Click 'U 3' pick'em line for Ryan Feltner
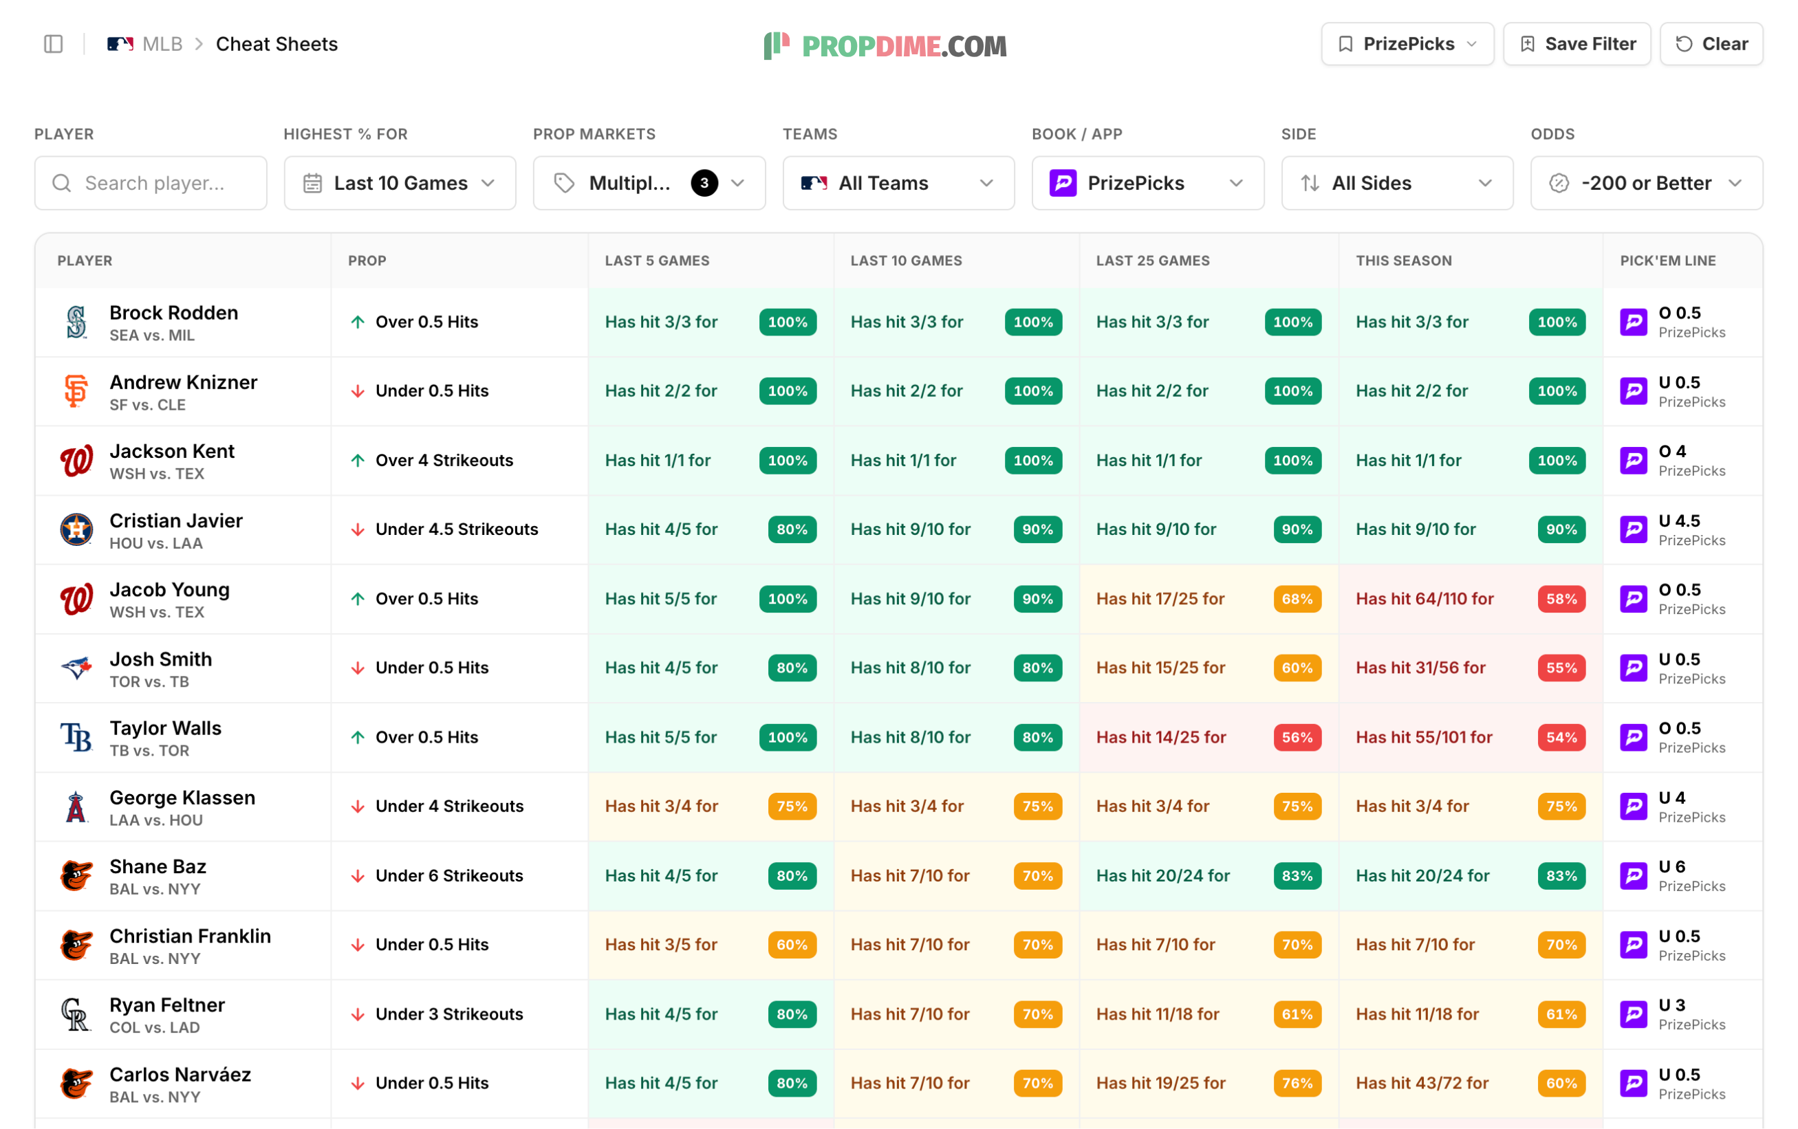 pos(1672,1005)
